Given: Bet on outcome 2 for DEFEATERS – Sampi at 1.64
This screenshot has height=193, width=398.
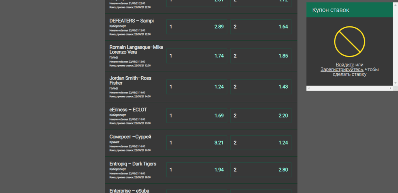Looking at the screenshot, I should (x=261, y=27).
